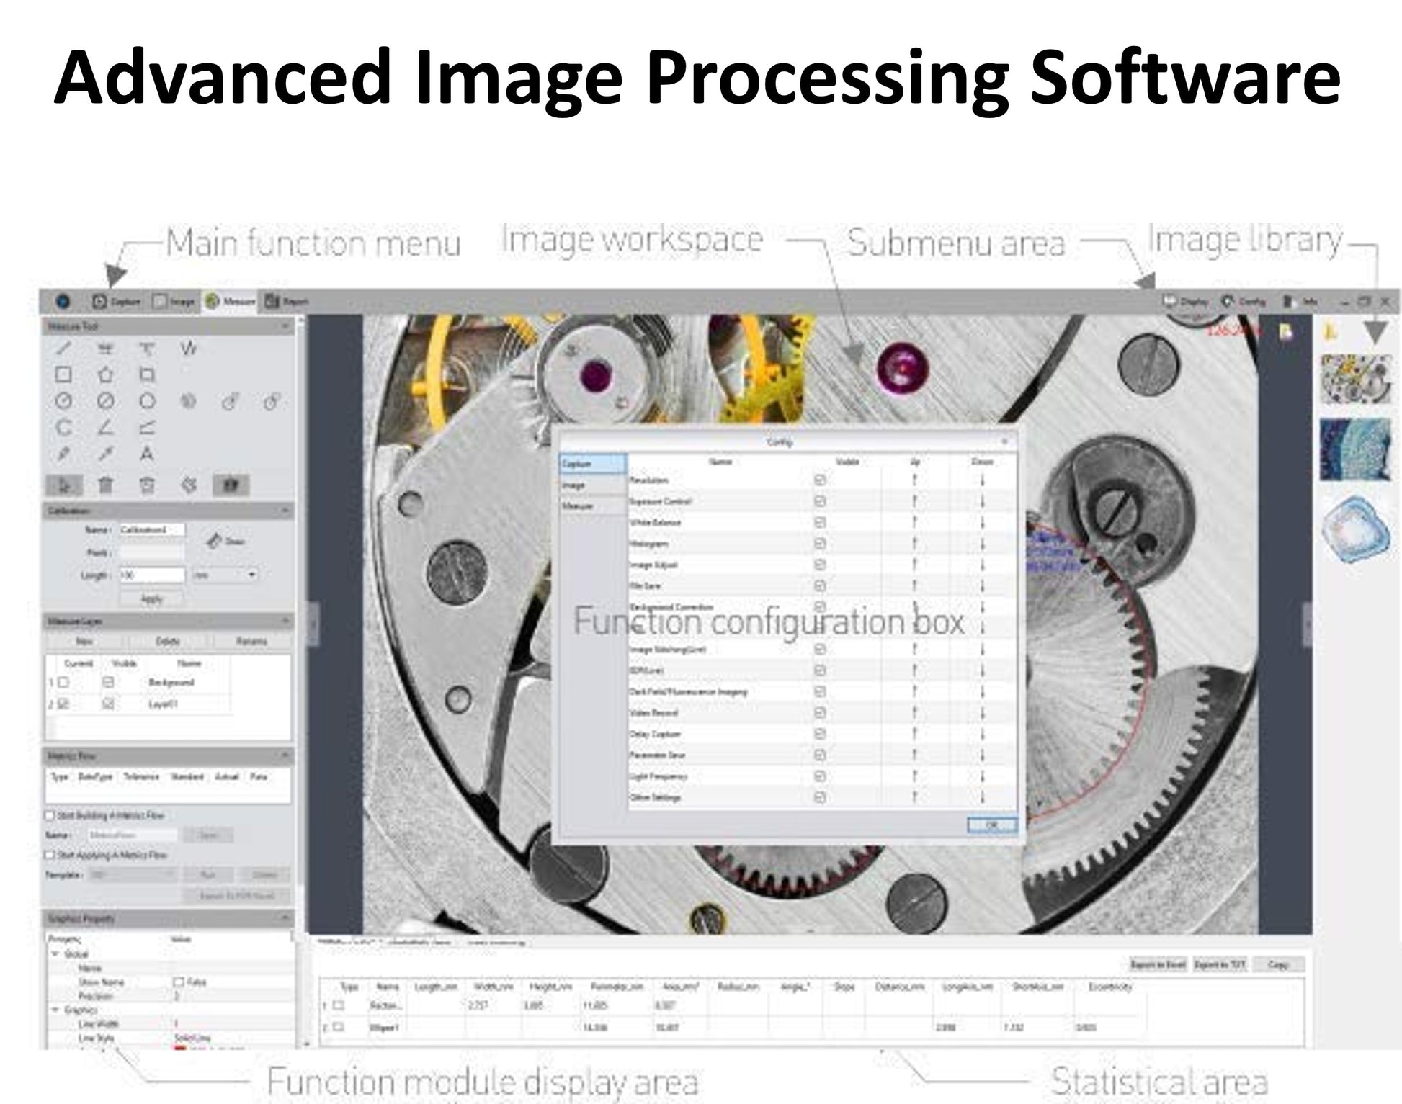
Task: Select the parallel lines measure tool
Action: pos(105,349)
